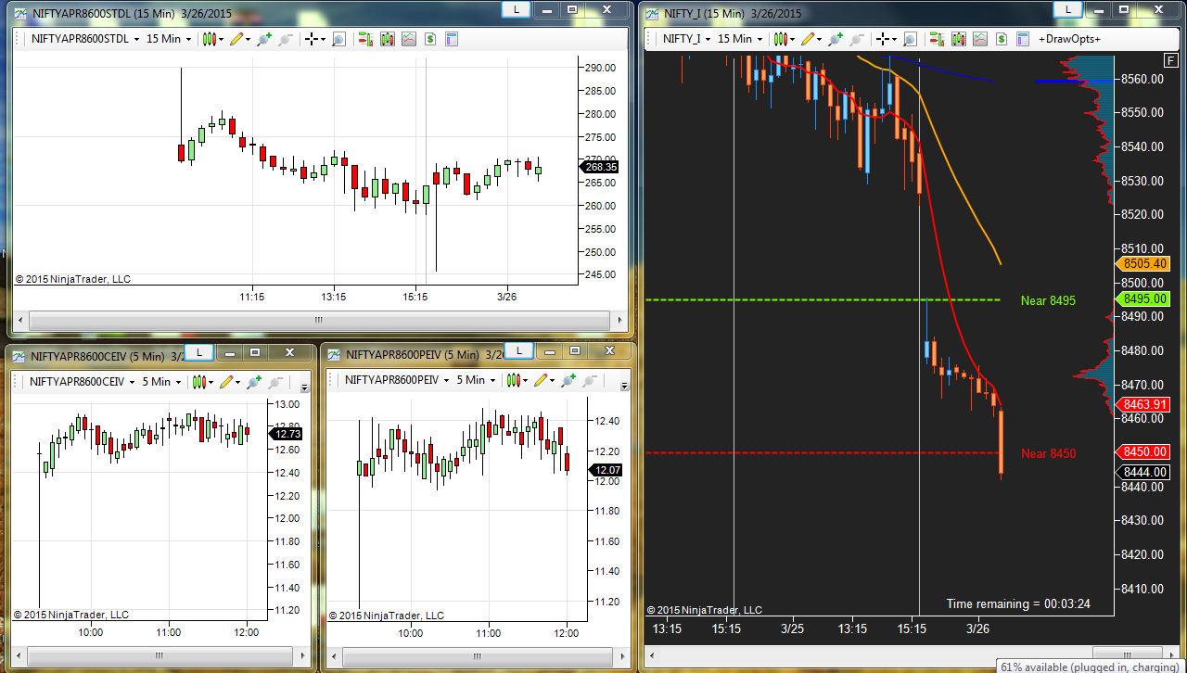Click horizontal scrollbar of NIFTYAPR8600STDL chart
Image resolution: width=1187 pixels, height=673 pixels.
[318, 320]
